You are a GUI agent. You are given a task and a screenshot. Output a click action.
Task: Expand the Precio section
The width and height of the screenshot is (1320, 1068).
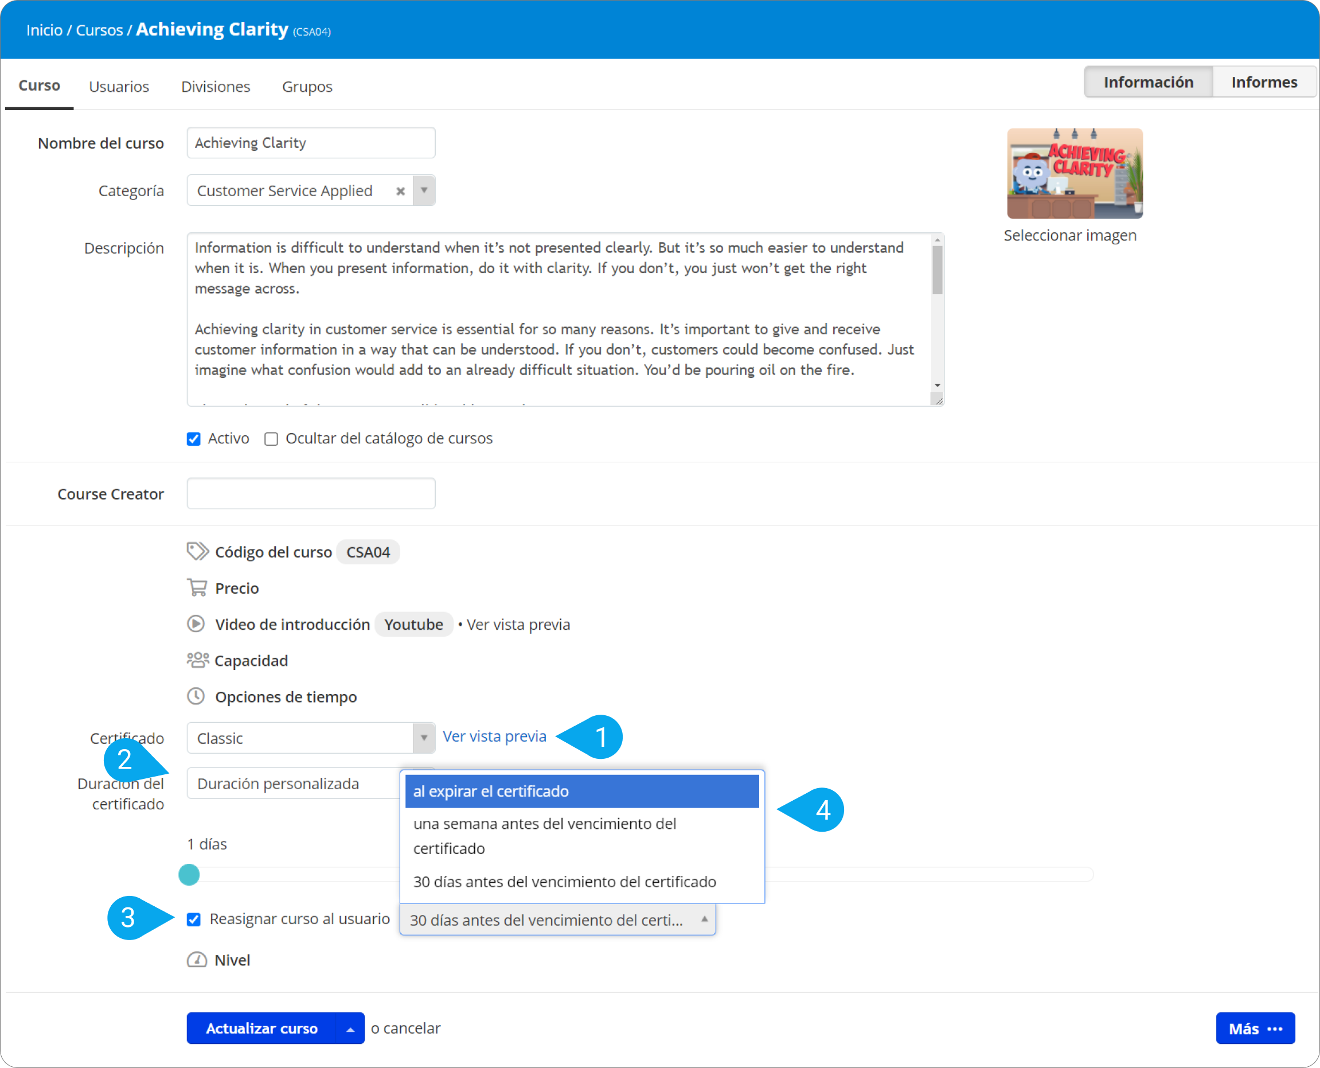tap(237, 588)
